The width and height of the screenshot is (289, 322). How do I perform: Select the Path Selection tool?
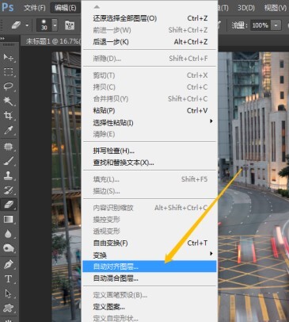tap(9, 293)
